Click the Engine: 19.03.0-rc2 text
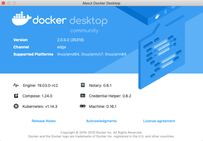Screen dimensions: 203x141 click(40, 86)
